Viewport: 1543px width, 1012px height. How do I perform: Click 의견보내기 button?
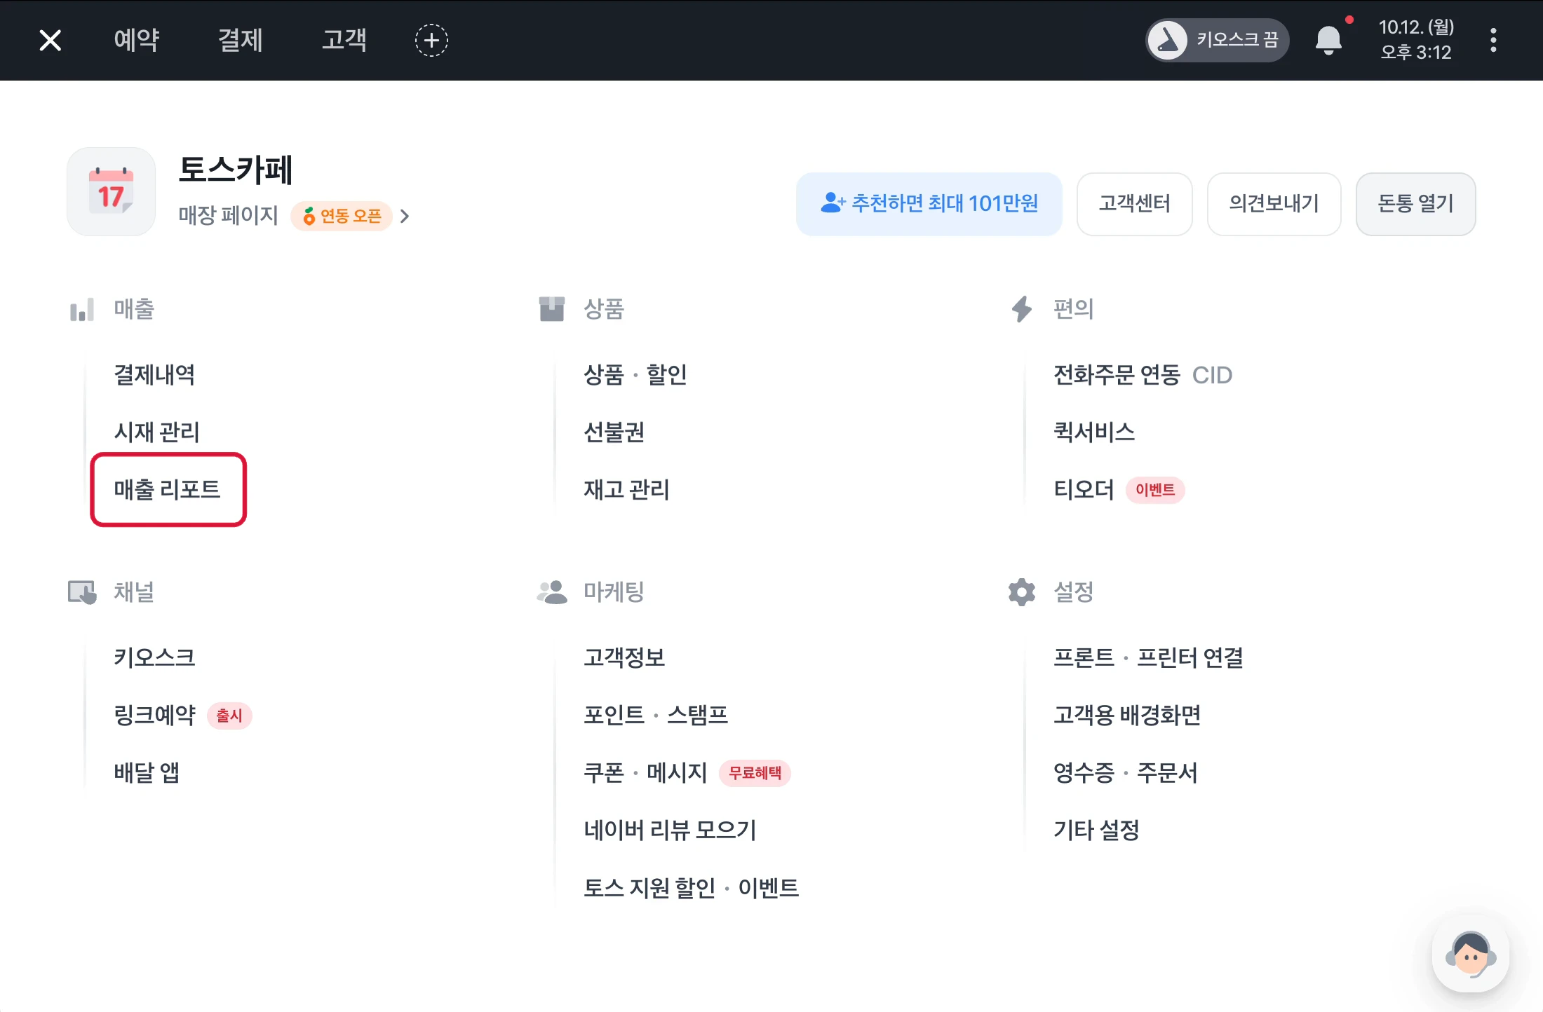[x=1274, y=204]
